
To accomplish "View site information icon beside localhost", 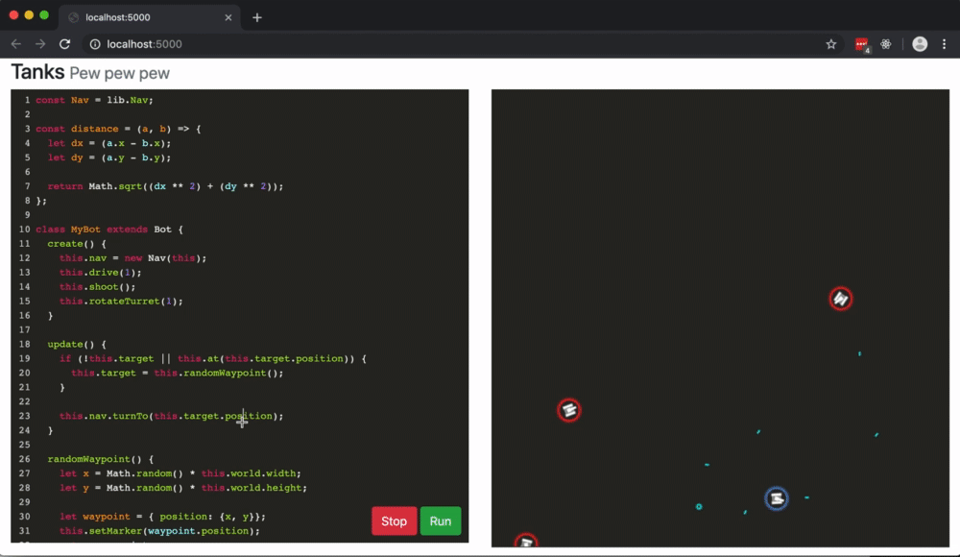I will 95,44.
